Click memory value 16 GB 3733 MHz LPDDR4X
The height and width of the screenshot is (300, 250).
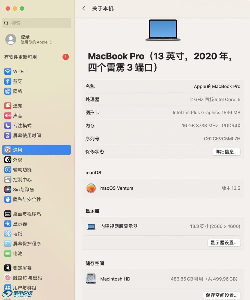point(211,126)
